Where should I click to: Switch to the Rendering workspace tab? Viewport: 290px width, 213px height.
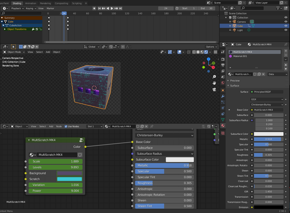(46, 3)
